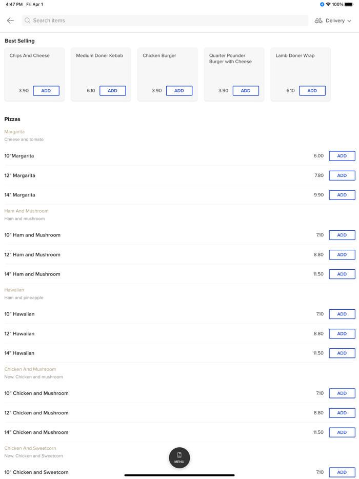Add Medium Doner Kebab to order

pos(113,91)
